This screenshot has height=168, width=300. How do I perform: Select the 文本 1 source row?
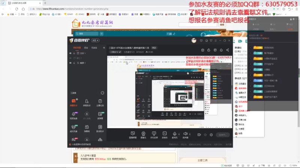(87, 53)
